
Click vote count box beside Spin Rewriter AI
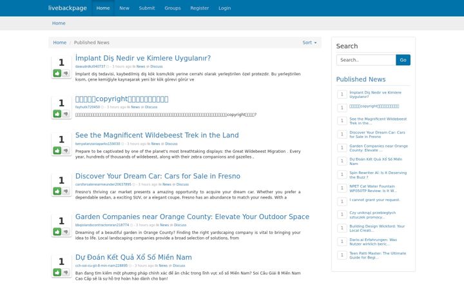pyautogui.click(x=342, y=174)
